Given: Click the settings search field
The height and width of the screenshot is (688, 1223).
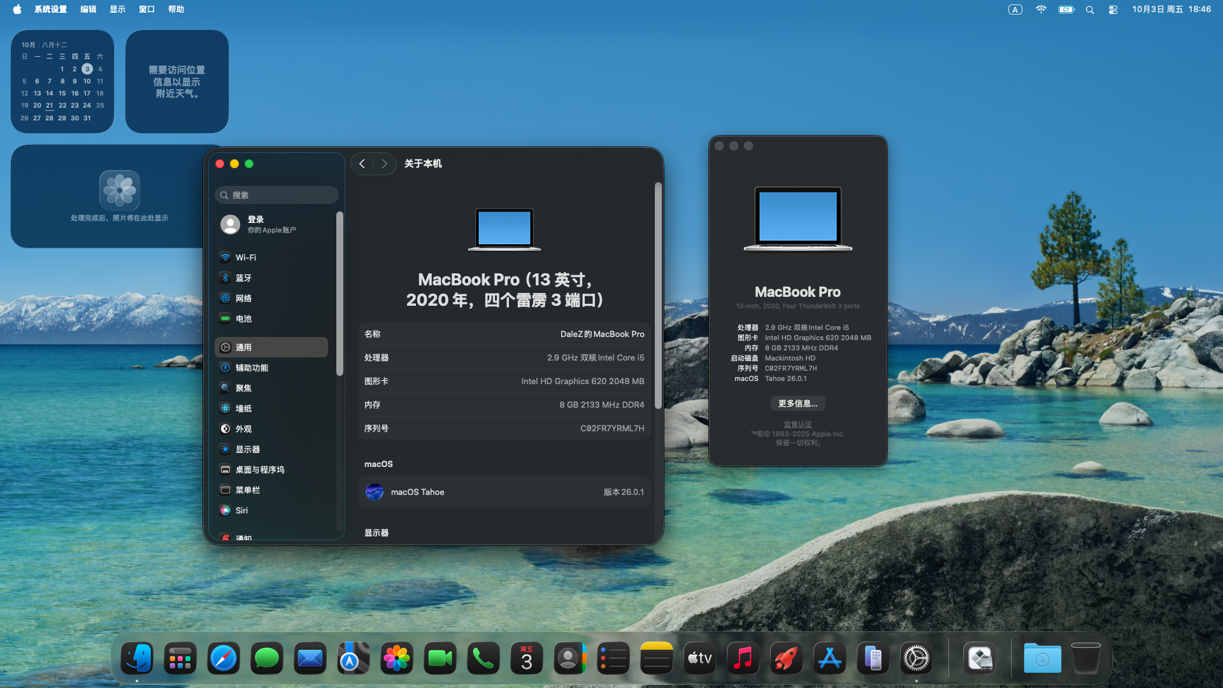Looking at the screenshot, I should (x=276, y=195).
